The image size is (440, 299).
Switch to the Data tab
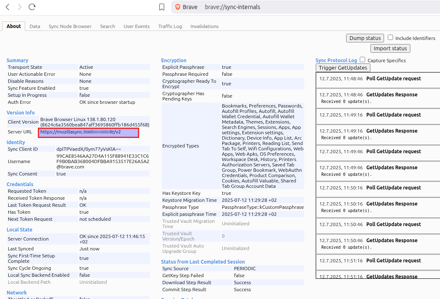click(35, 26)
